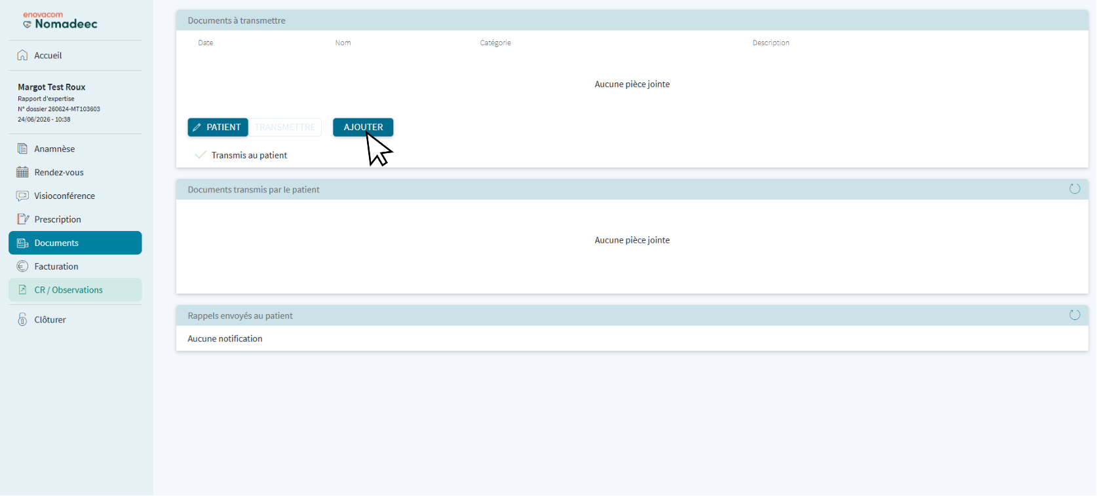Click the AJOUTER button

(x=363, y=127)
